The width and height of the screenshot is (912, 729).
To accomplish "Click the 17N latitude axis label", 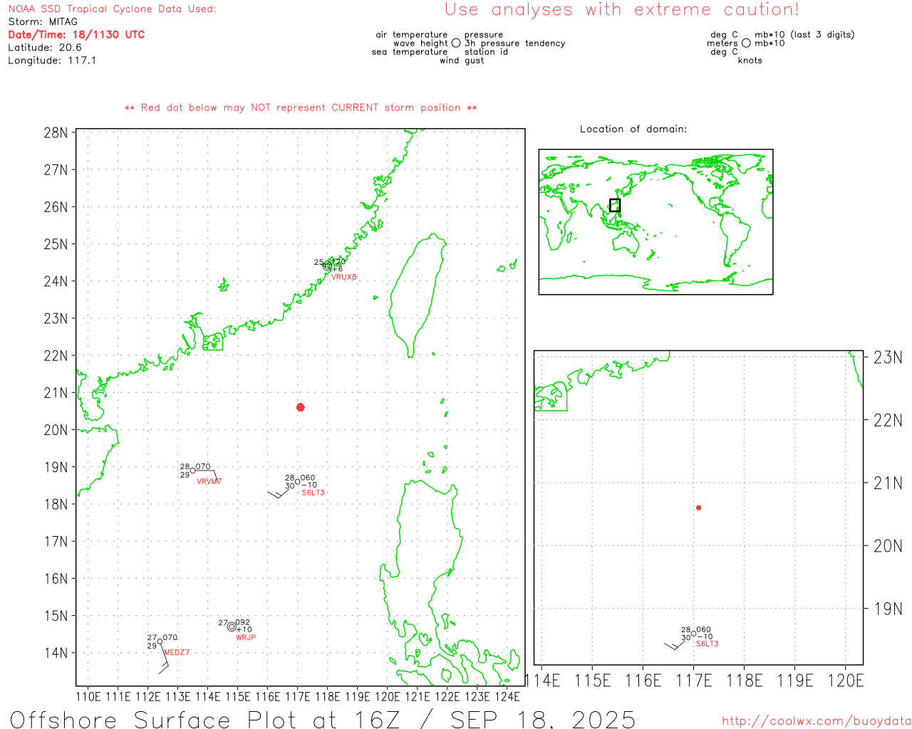I will 56,541.
